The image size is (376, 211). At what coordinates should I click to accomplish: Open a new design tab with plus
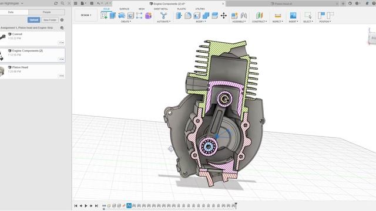coord(343,4)
